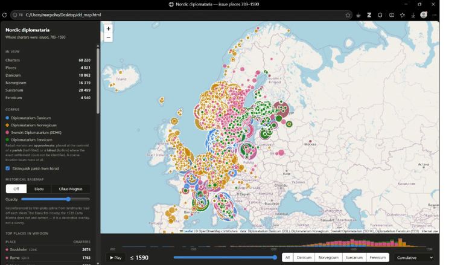The image size is (472, 265).
Task: Click the pink Svenskt Diplomatarium legend dot
Action: tap(7, 132)
